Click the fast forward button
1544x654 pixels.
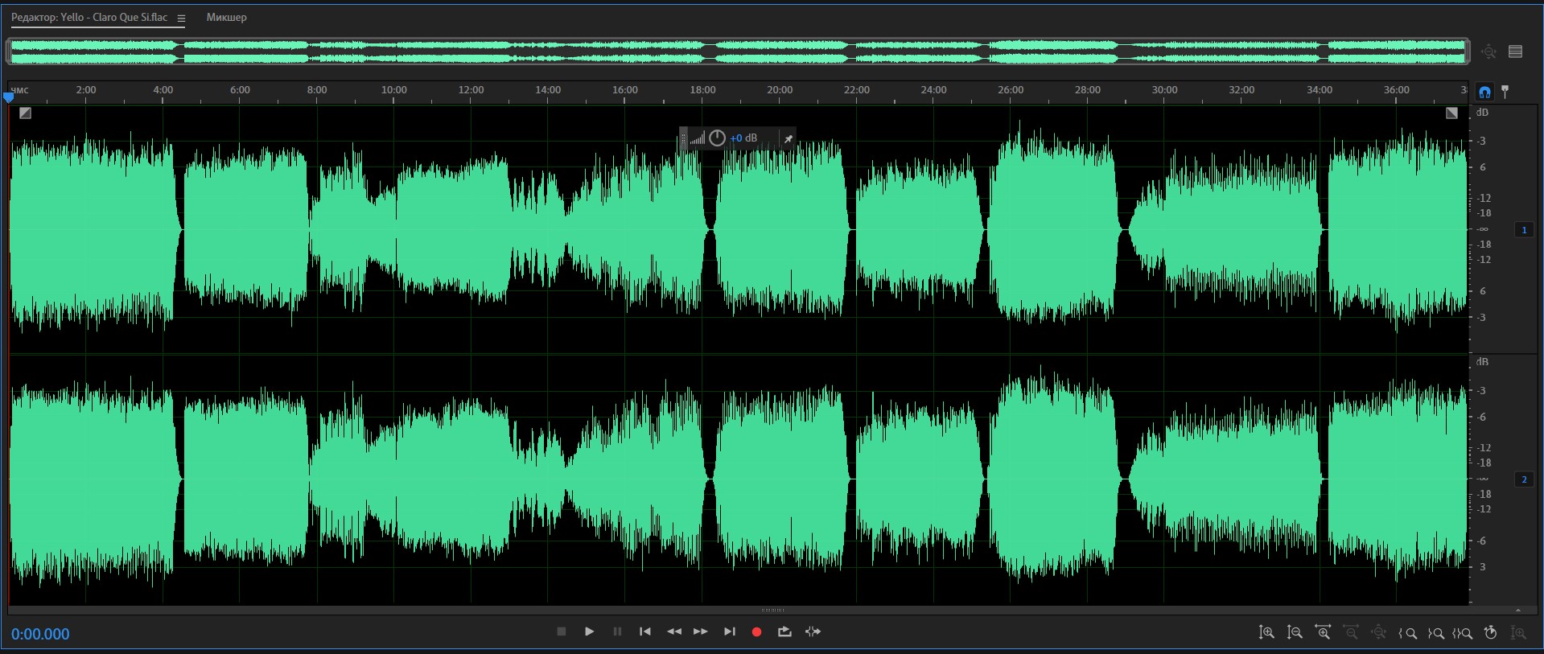[x=701, y=632]
